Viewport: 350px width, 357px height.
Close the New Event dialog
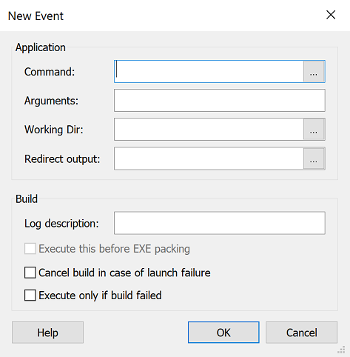coord(331,15)
